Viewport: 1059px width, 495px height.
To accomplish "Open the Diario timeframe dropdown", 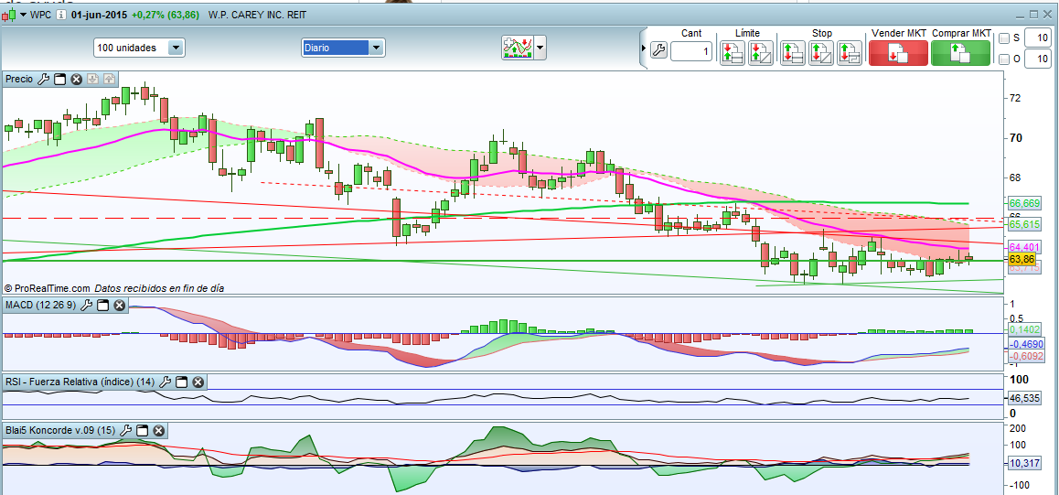I will pyautogui.click(x=342, y=48).
